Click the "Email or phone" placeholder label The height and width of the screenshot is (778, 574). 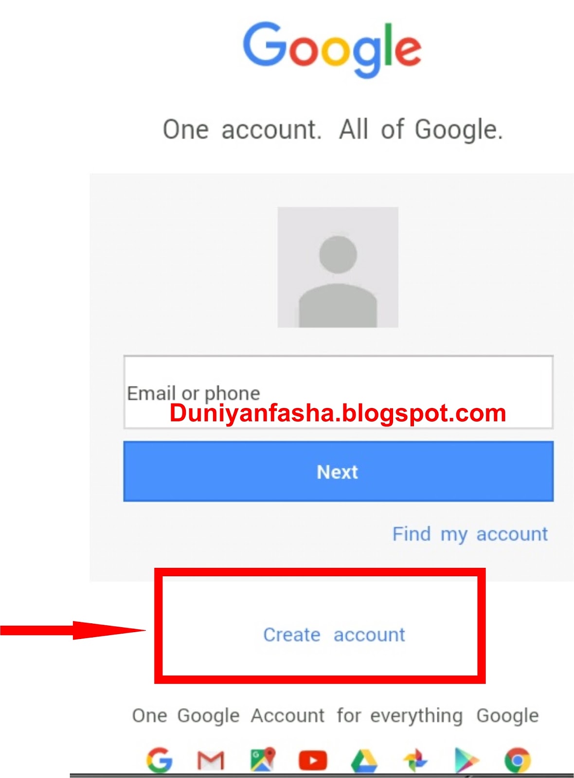(x=194, y=393)
